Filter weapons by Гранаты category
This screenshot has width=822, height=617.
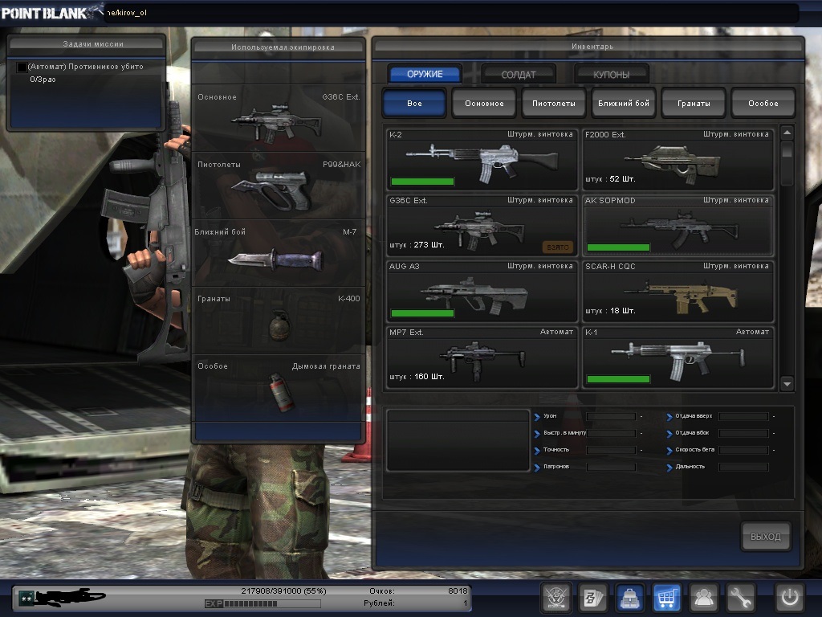(693, 104)
